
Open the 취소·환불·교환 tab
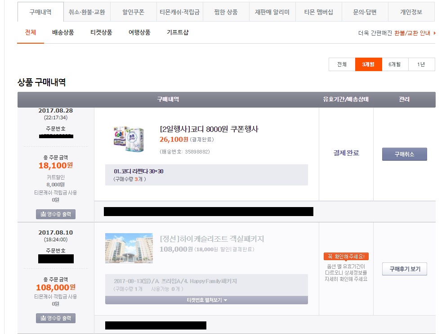tap(87, 12)
